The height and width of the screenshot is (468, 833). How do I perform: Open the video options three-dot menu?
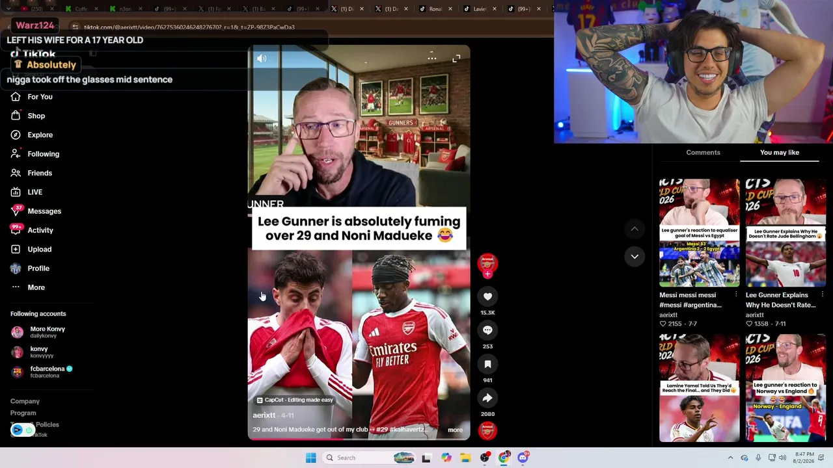431,58
